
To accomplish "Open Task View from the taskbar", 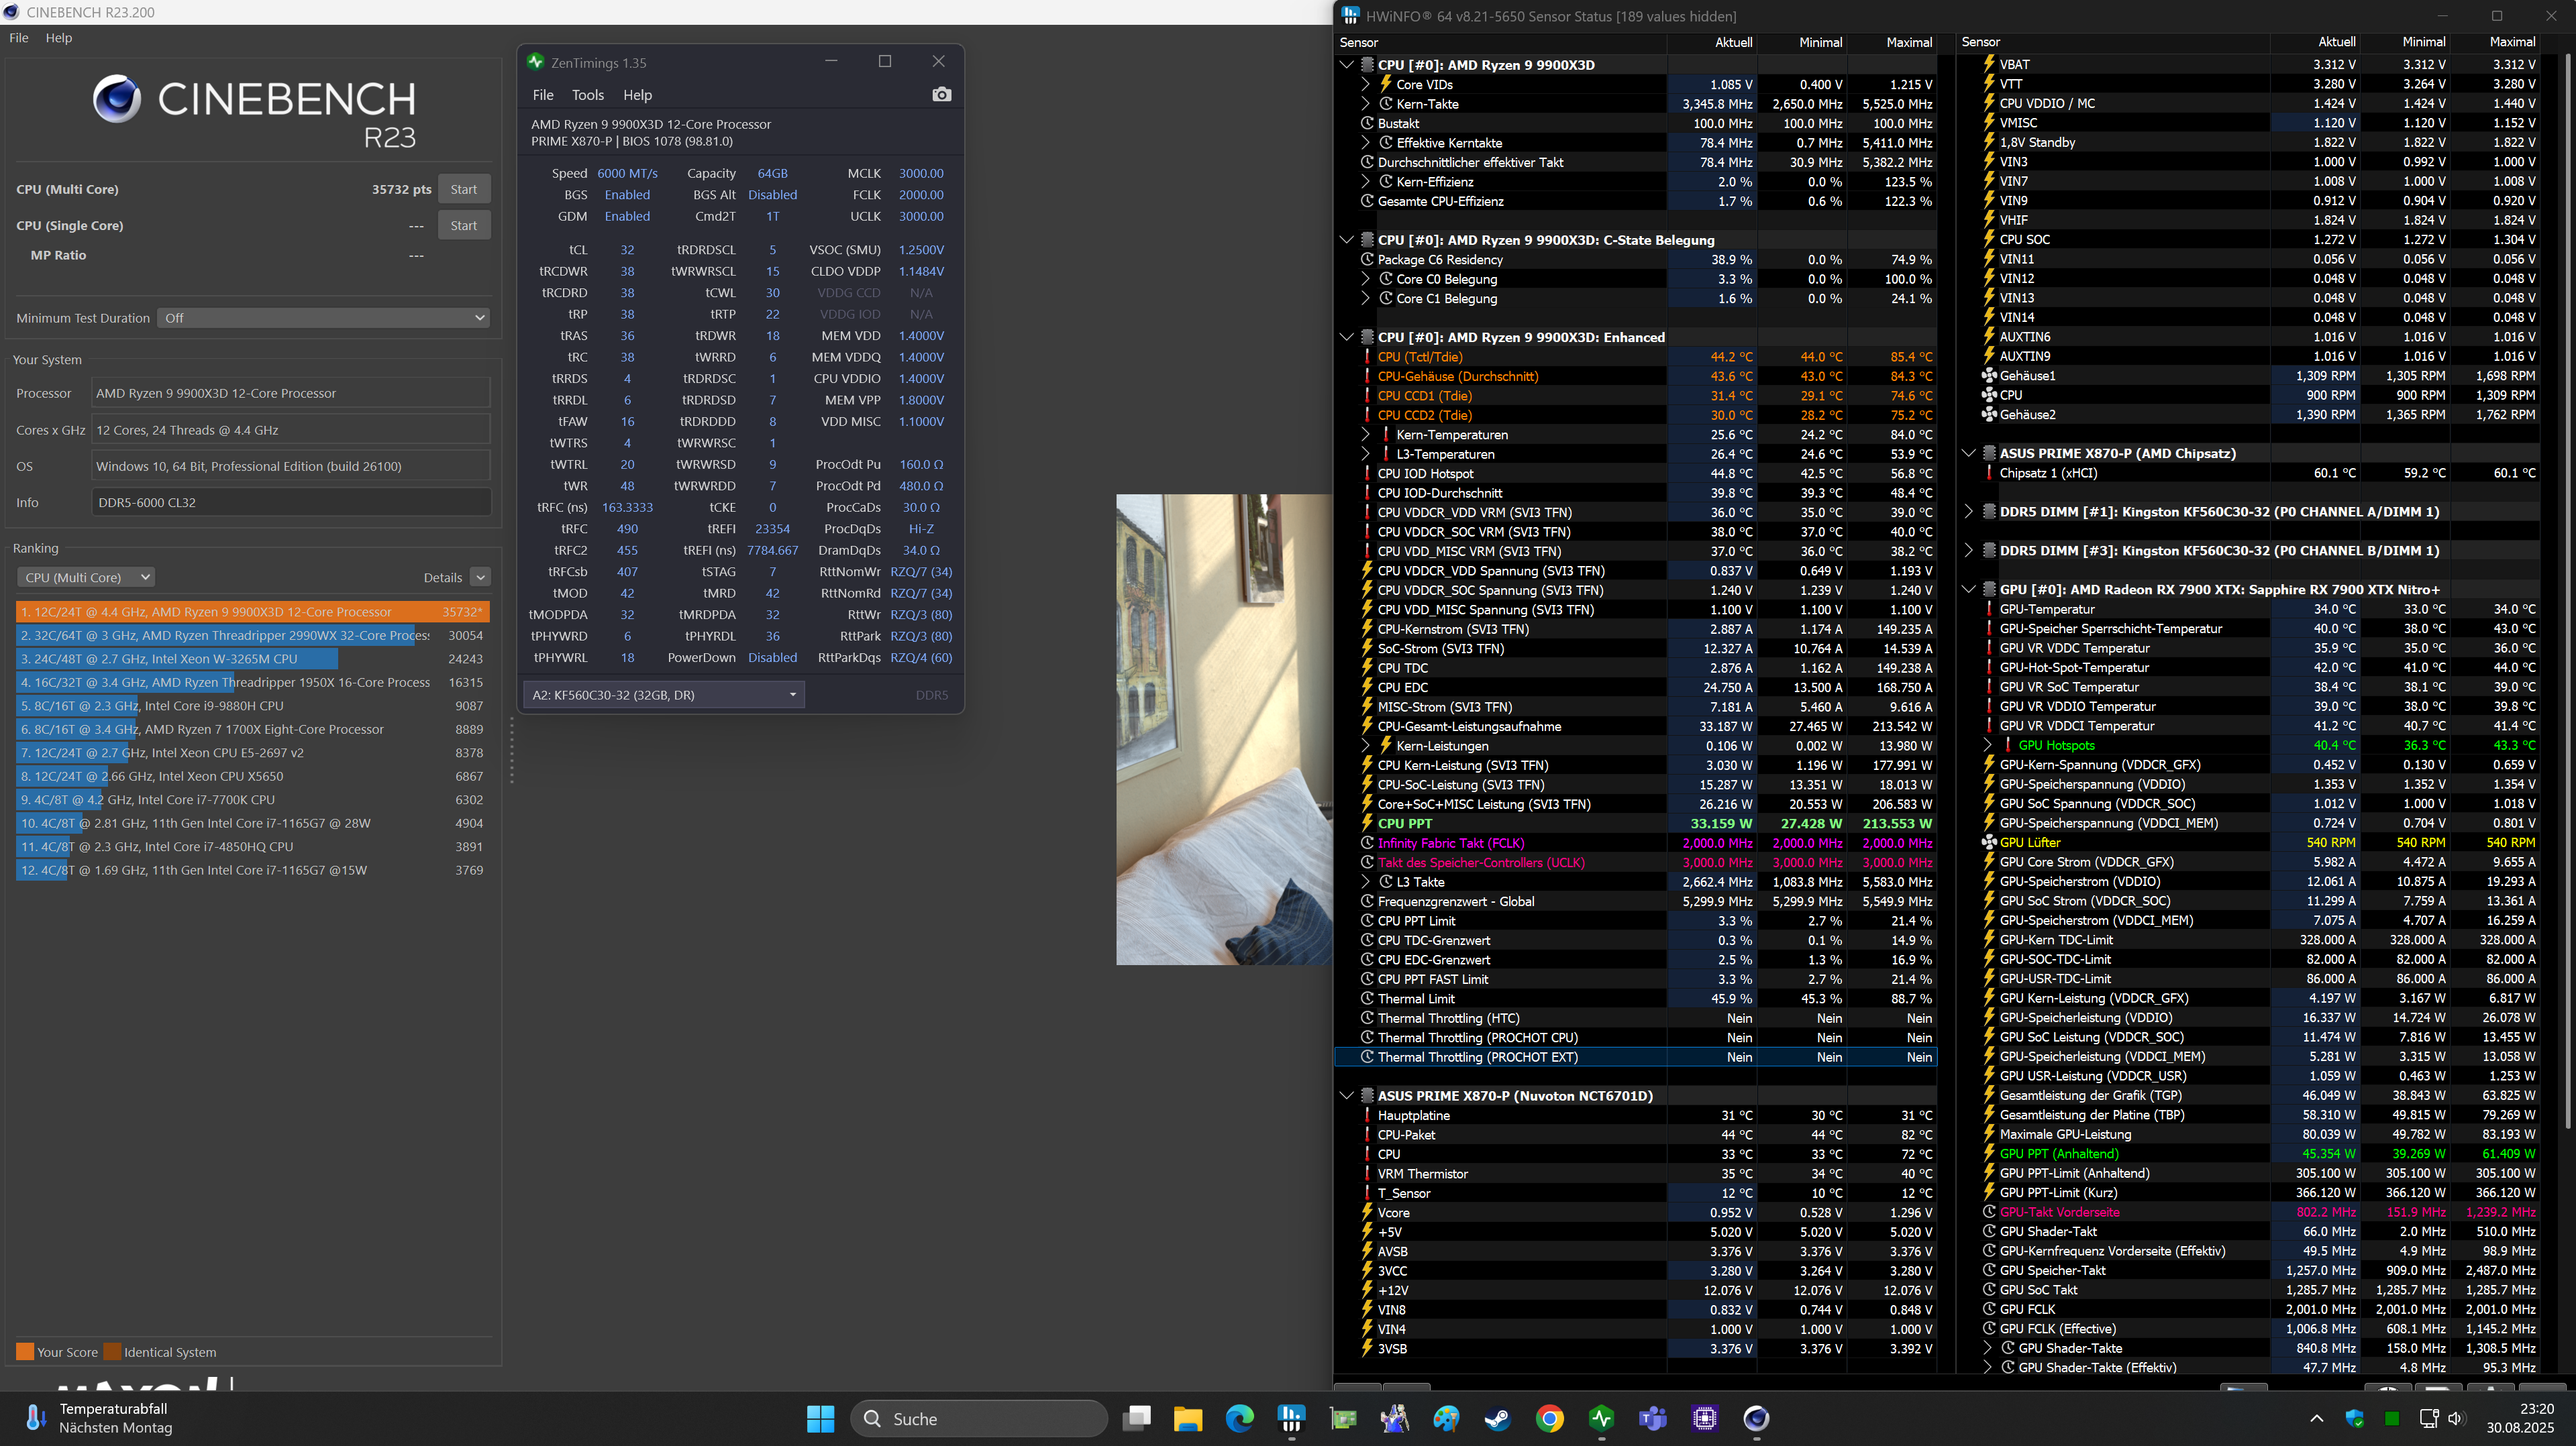I will 1136,1418.
